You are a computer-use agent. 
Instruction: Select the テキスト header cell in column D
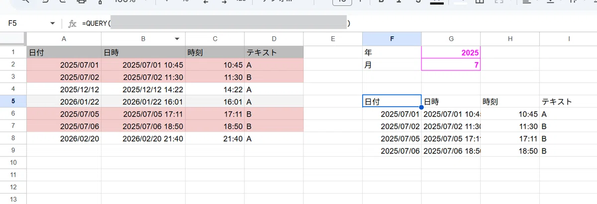point(274,52)
